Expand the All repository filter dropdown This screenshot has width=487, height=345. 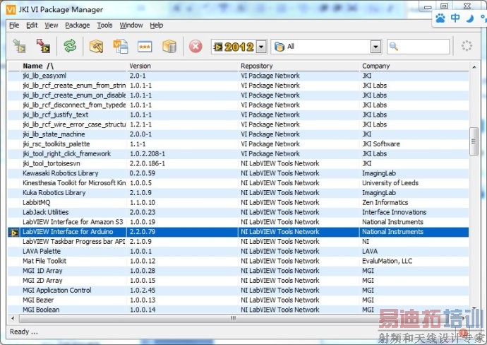point(376,47)
